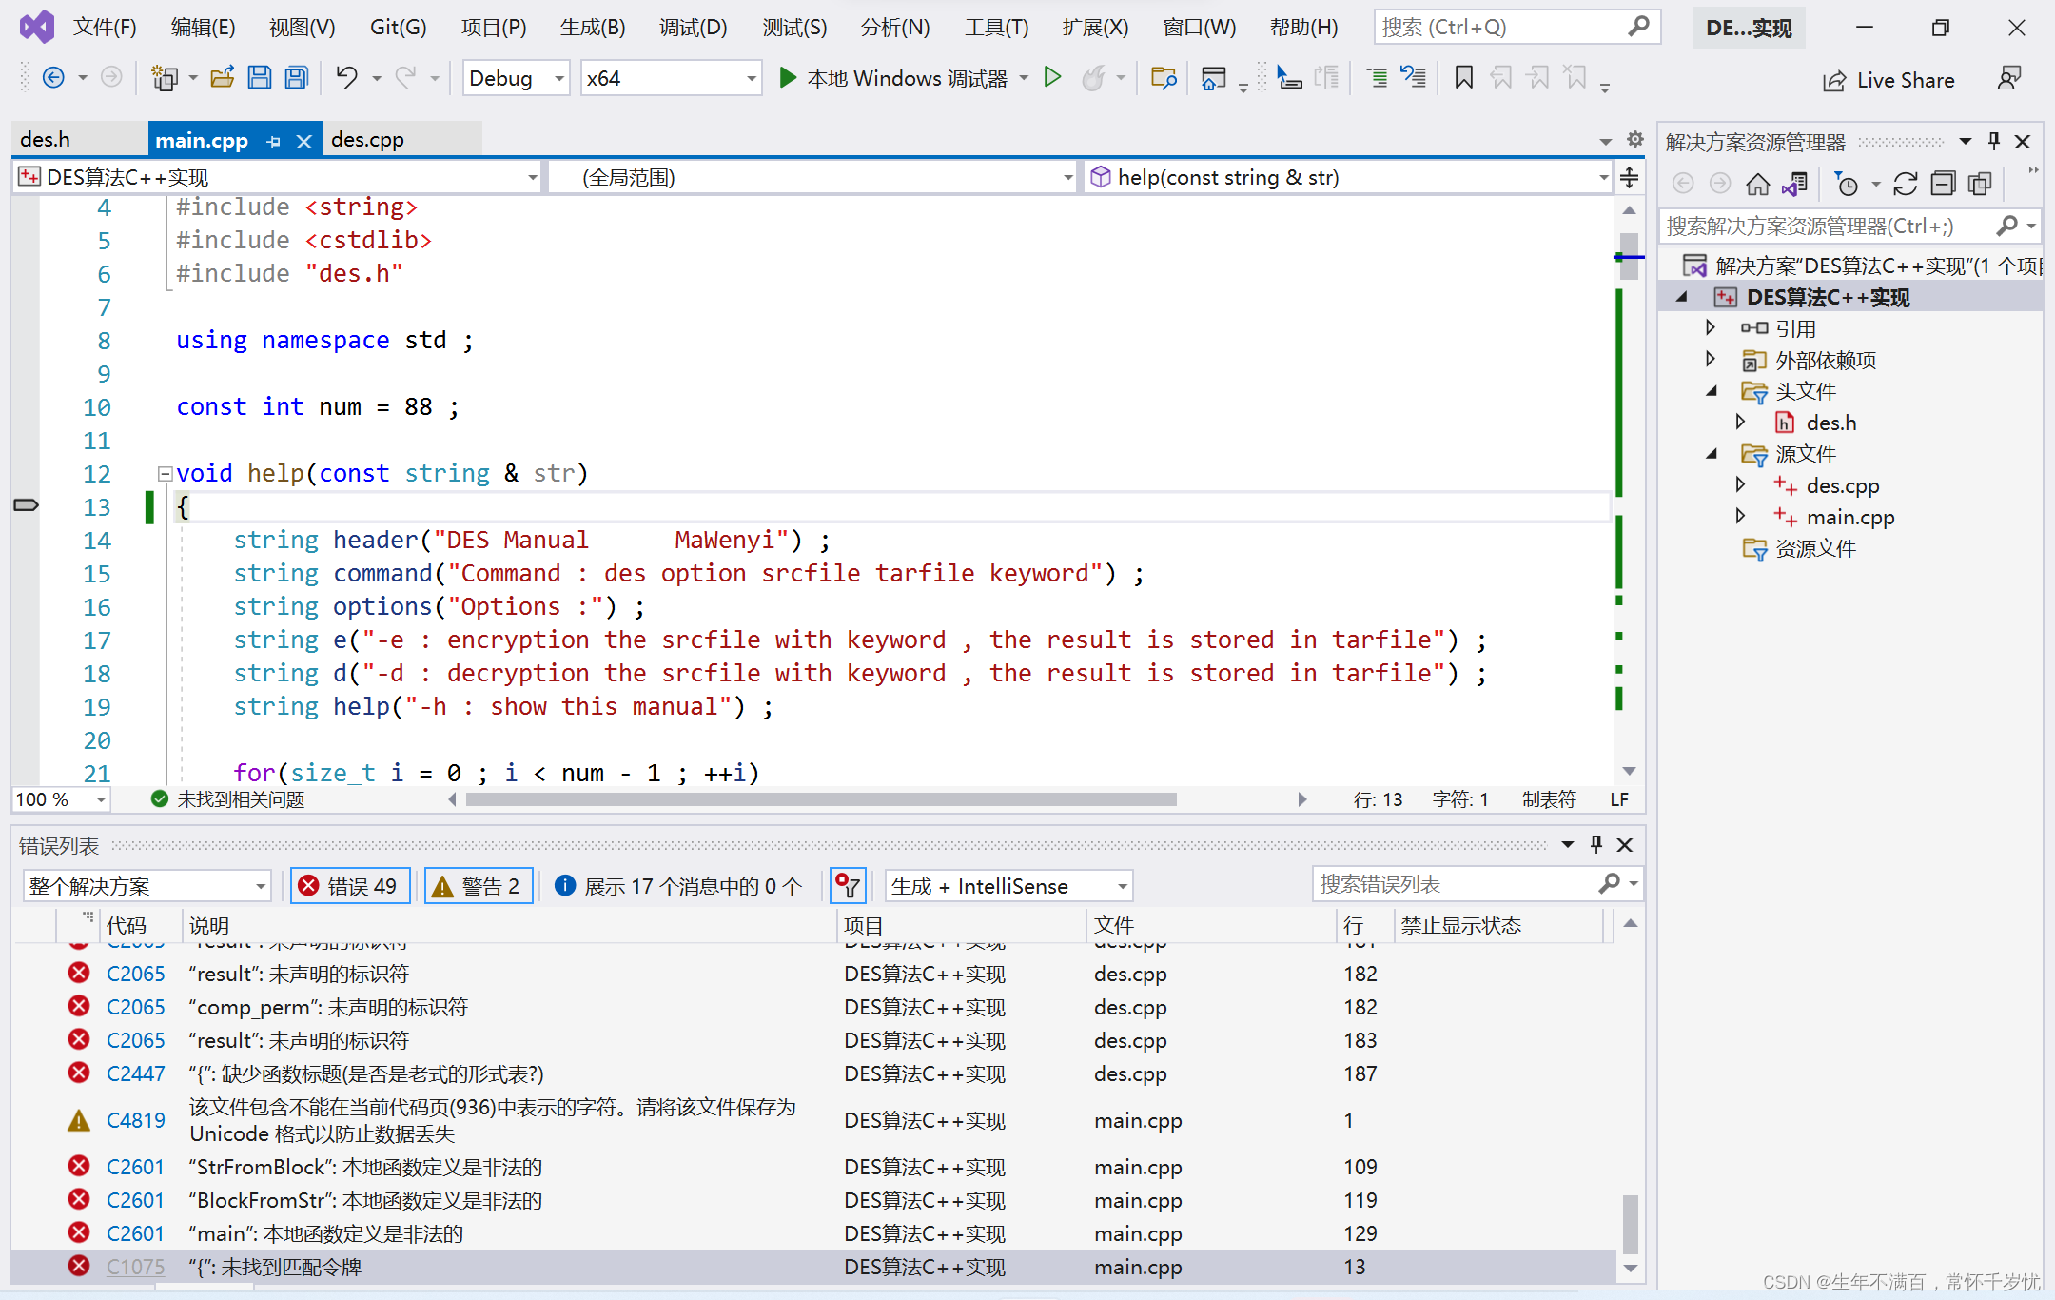Click the 本地 Windows 调试器 run button
The width and height of the screenshot is (2055, 1300).
click(894, 78)
